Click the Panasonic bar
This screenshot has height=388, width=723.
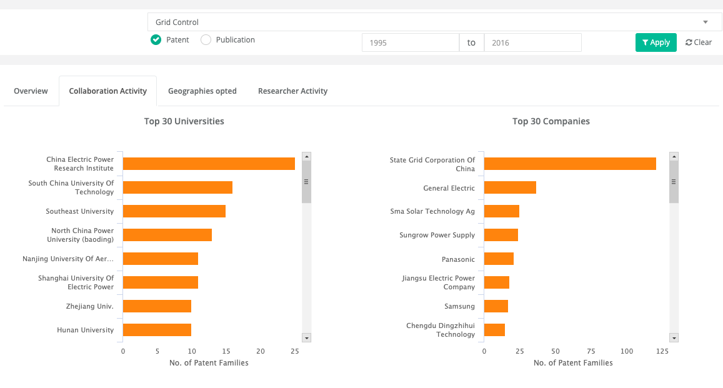coord(499,259)
